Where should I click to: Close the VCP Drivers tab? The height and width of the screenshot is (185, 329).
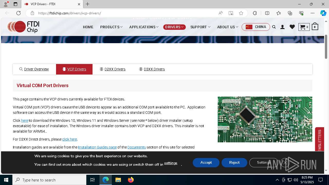[79, 4]
